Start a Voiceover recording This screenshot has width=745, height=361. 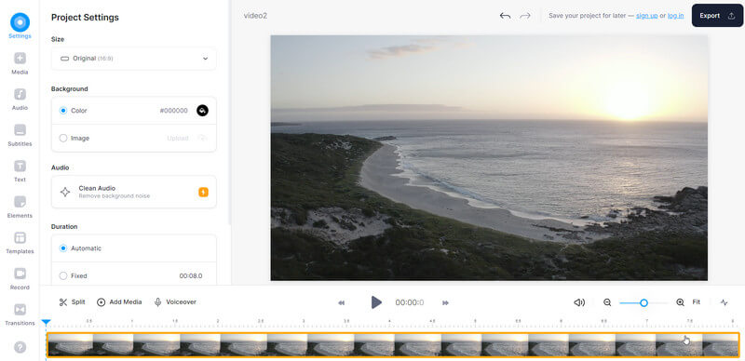point(175,302)
